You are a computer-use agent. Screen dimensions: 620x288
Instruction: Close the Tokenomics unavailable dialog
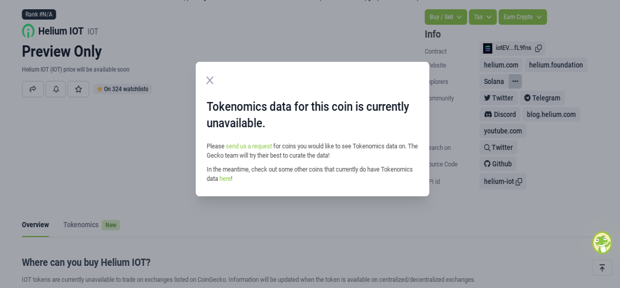coord(210,80)
